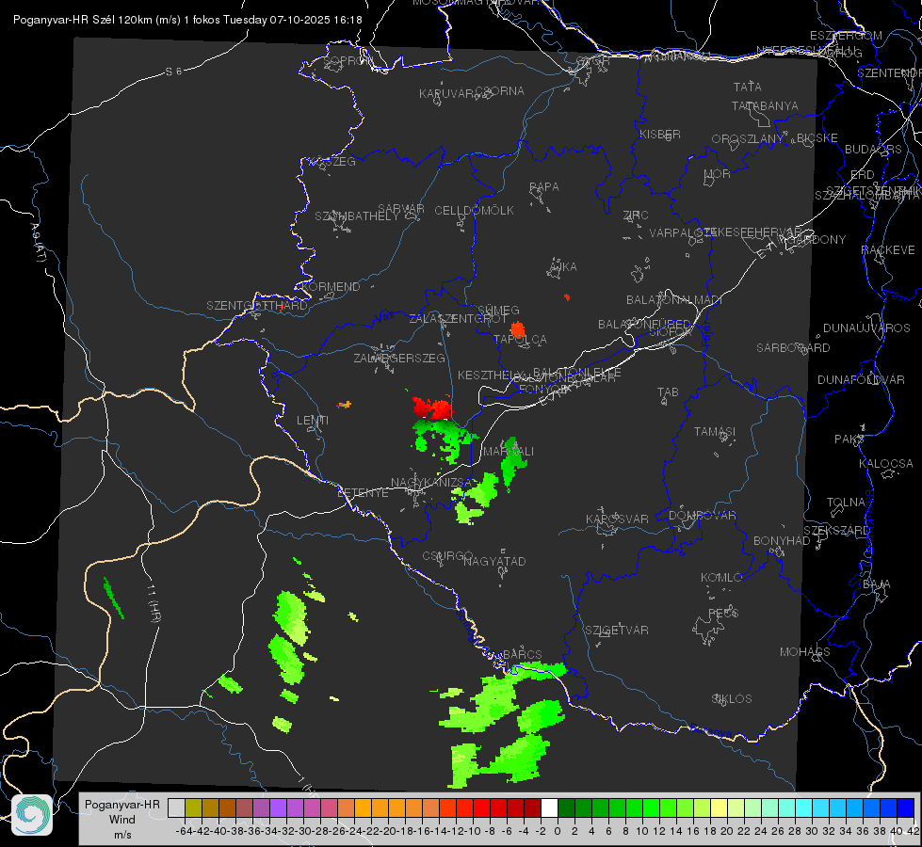Click the BONYHÁD city label
Screen dimensions: 922x847
tap(782, 541)
